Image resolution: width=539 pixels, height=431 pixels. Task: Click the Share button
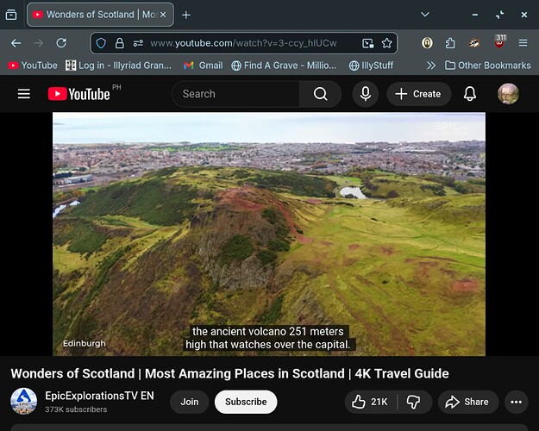pos(467,402)
